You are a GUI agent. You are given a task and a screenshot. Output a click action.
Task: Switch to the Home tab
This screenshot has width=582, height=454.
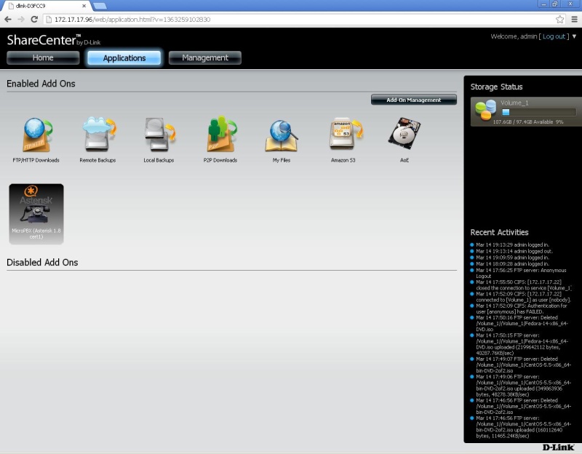pyautogui.click(x=43, y=58)
